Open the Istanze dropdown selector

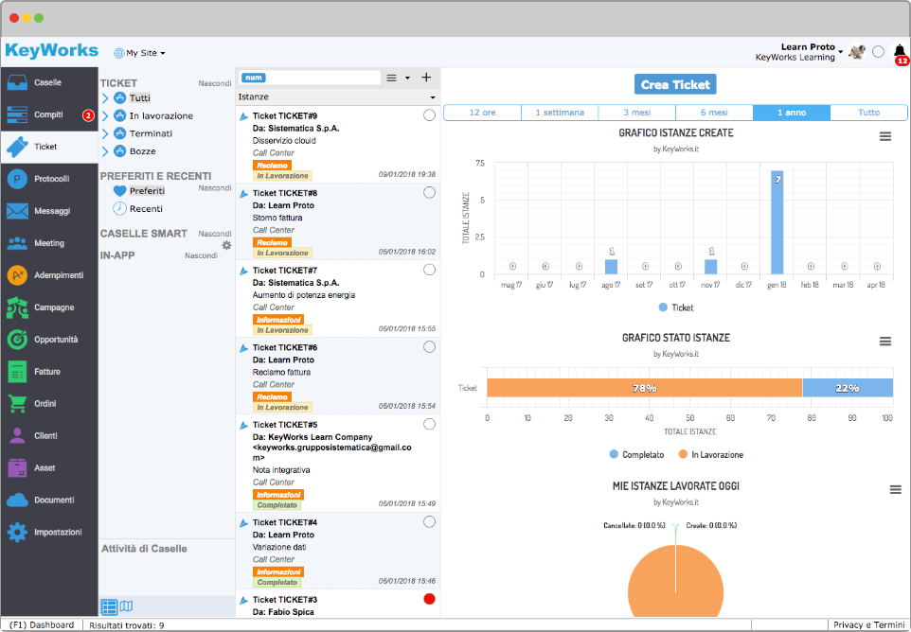pos(337,97)
